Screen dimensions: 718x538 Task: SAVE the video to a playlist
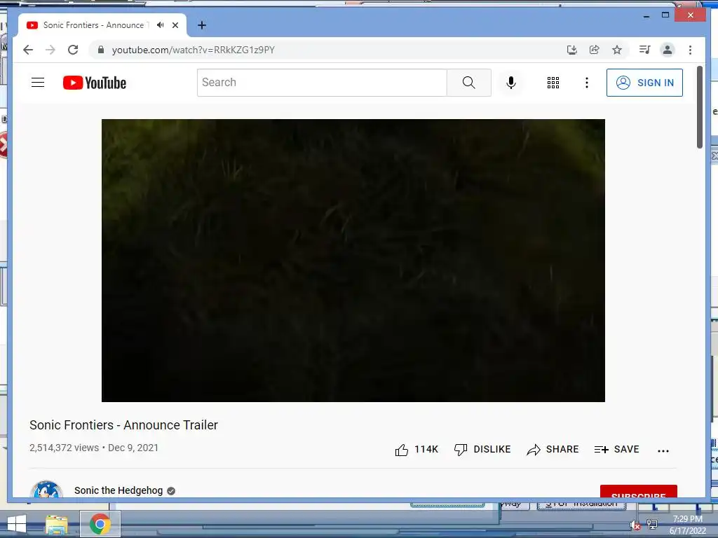(617, 450)
